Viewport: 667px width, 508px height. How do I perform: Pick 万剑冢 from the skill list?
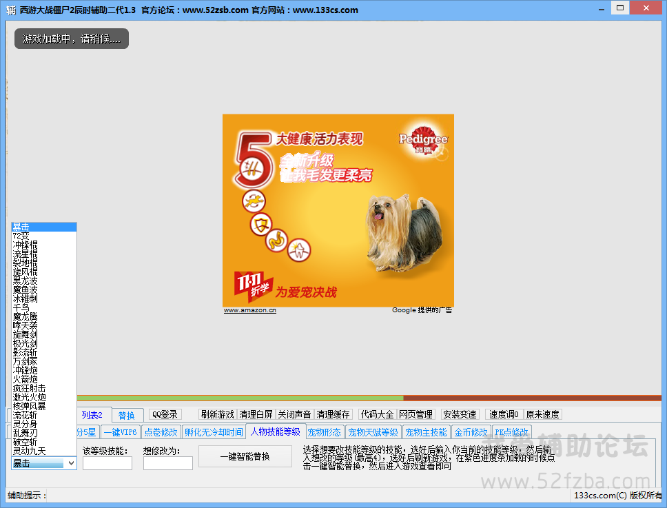click(44, 361)
